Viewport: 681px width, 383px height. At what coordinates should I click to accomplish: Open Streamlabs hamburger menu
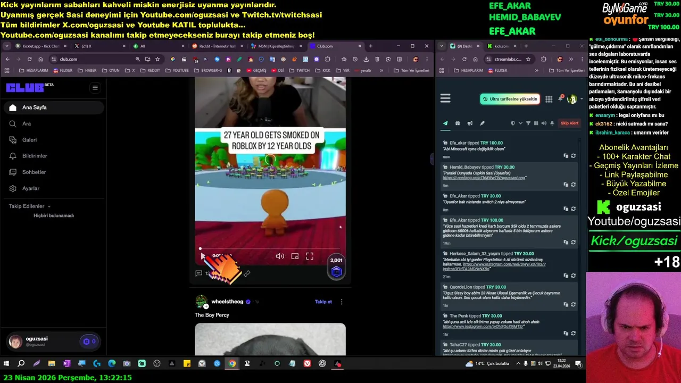[x=445, y=98]
